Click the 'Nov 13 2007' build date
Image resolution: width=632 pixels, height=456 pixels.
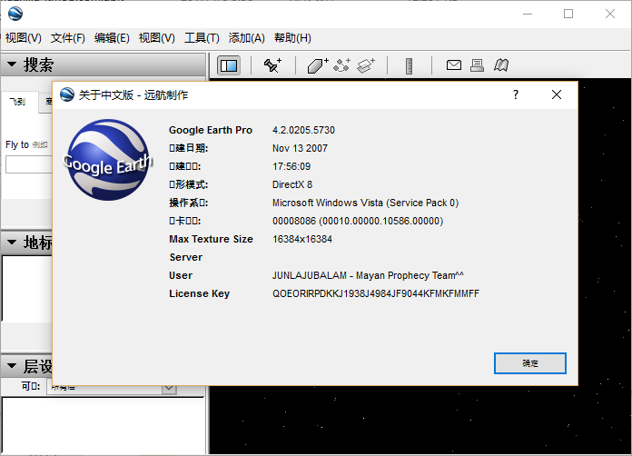pos(300,148)
